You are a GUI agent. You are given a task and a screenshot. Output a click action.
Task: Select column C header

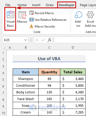(49, 48)
